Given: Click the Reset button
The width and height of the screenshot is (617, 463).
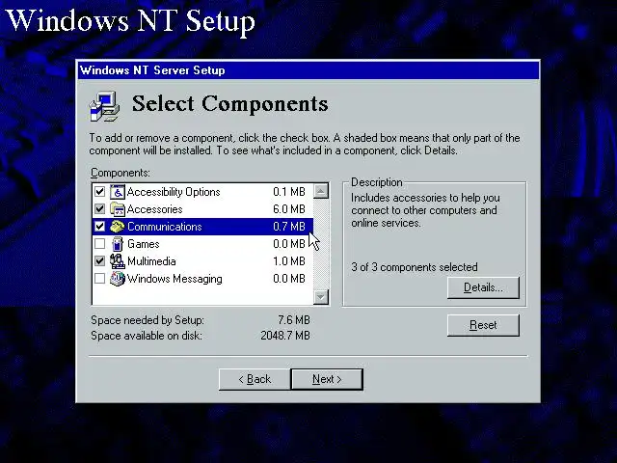Looking at the screenshot, I should (x=483, y=325).
